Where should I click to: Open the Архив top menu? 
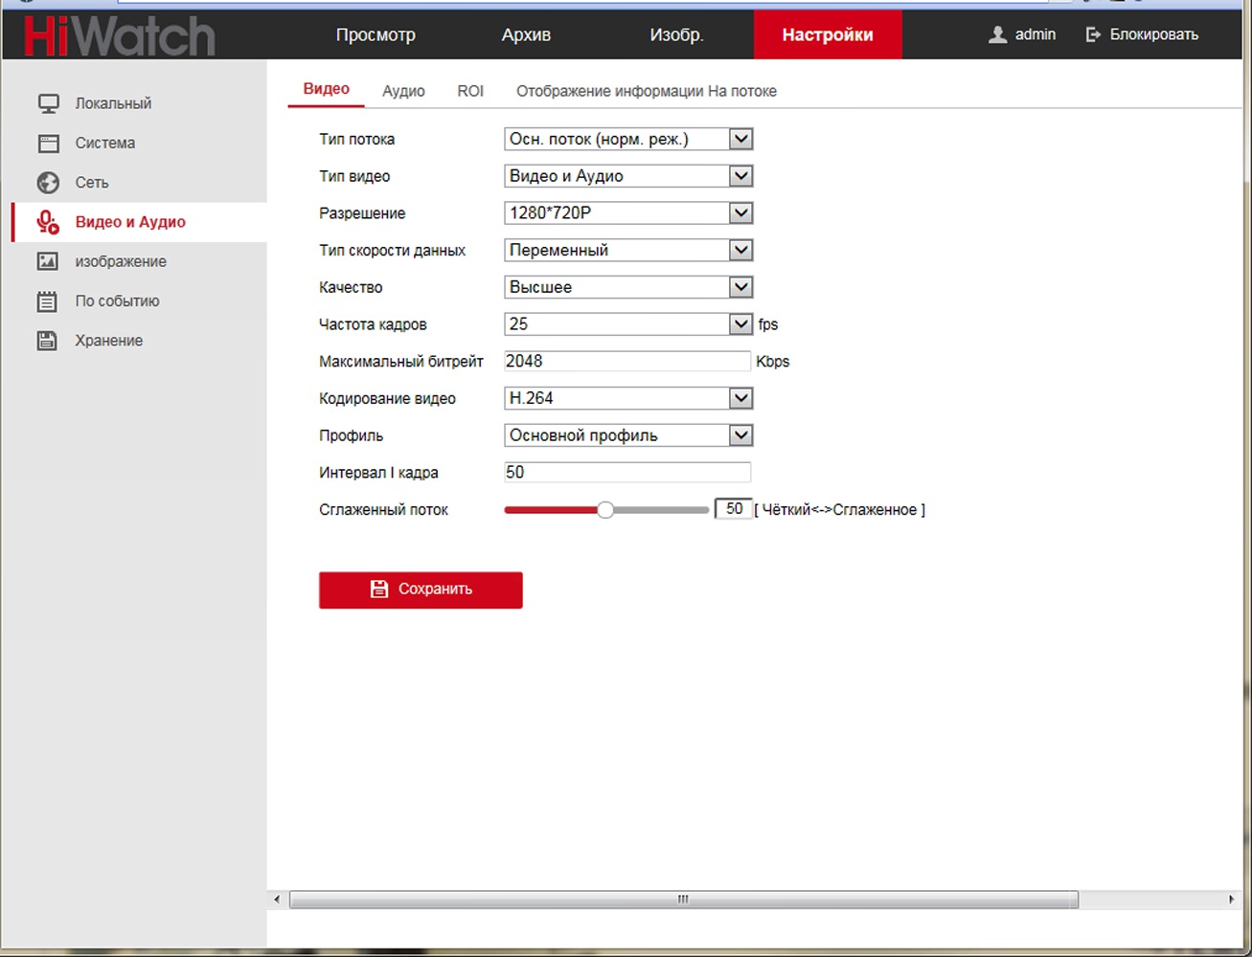[526, 34]
